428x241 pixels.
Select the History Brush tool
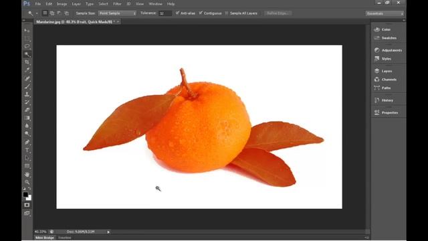[27, 102]
